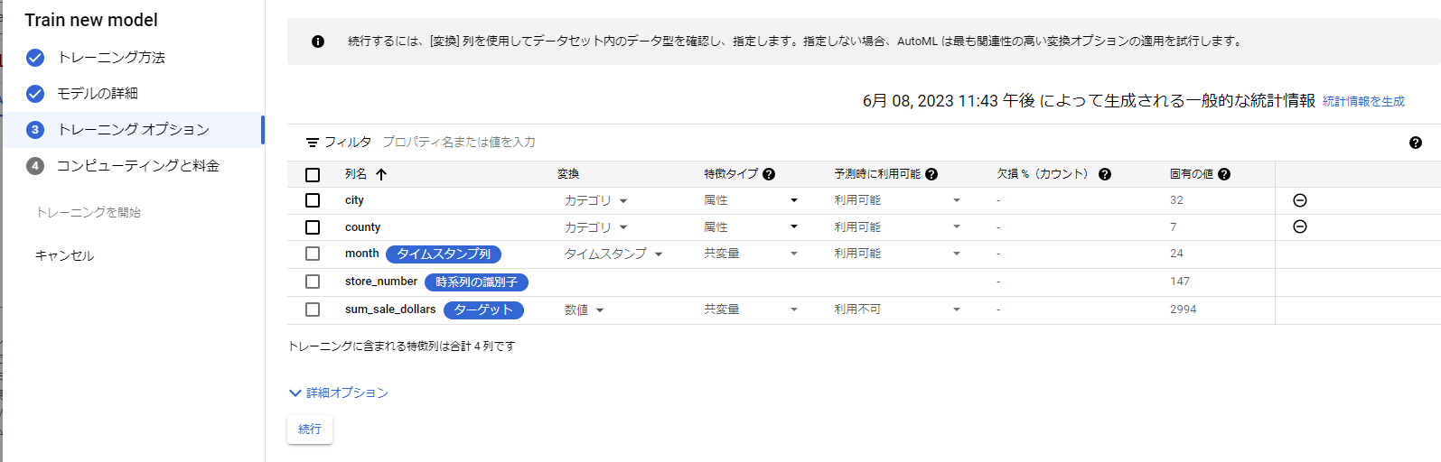Open month 利用可能 availability dropdown

coord(898,254)
